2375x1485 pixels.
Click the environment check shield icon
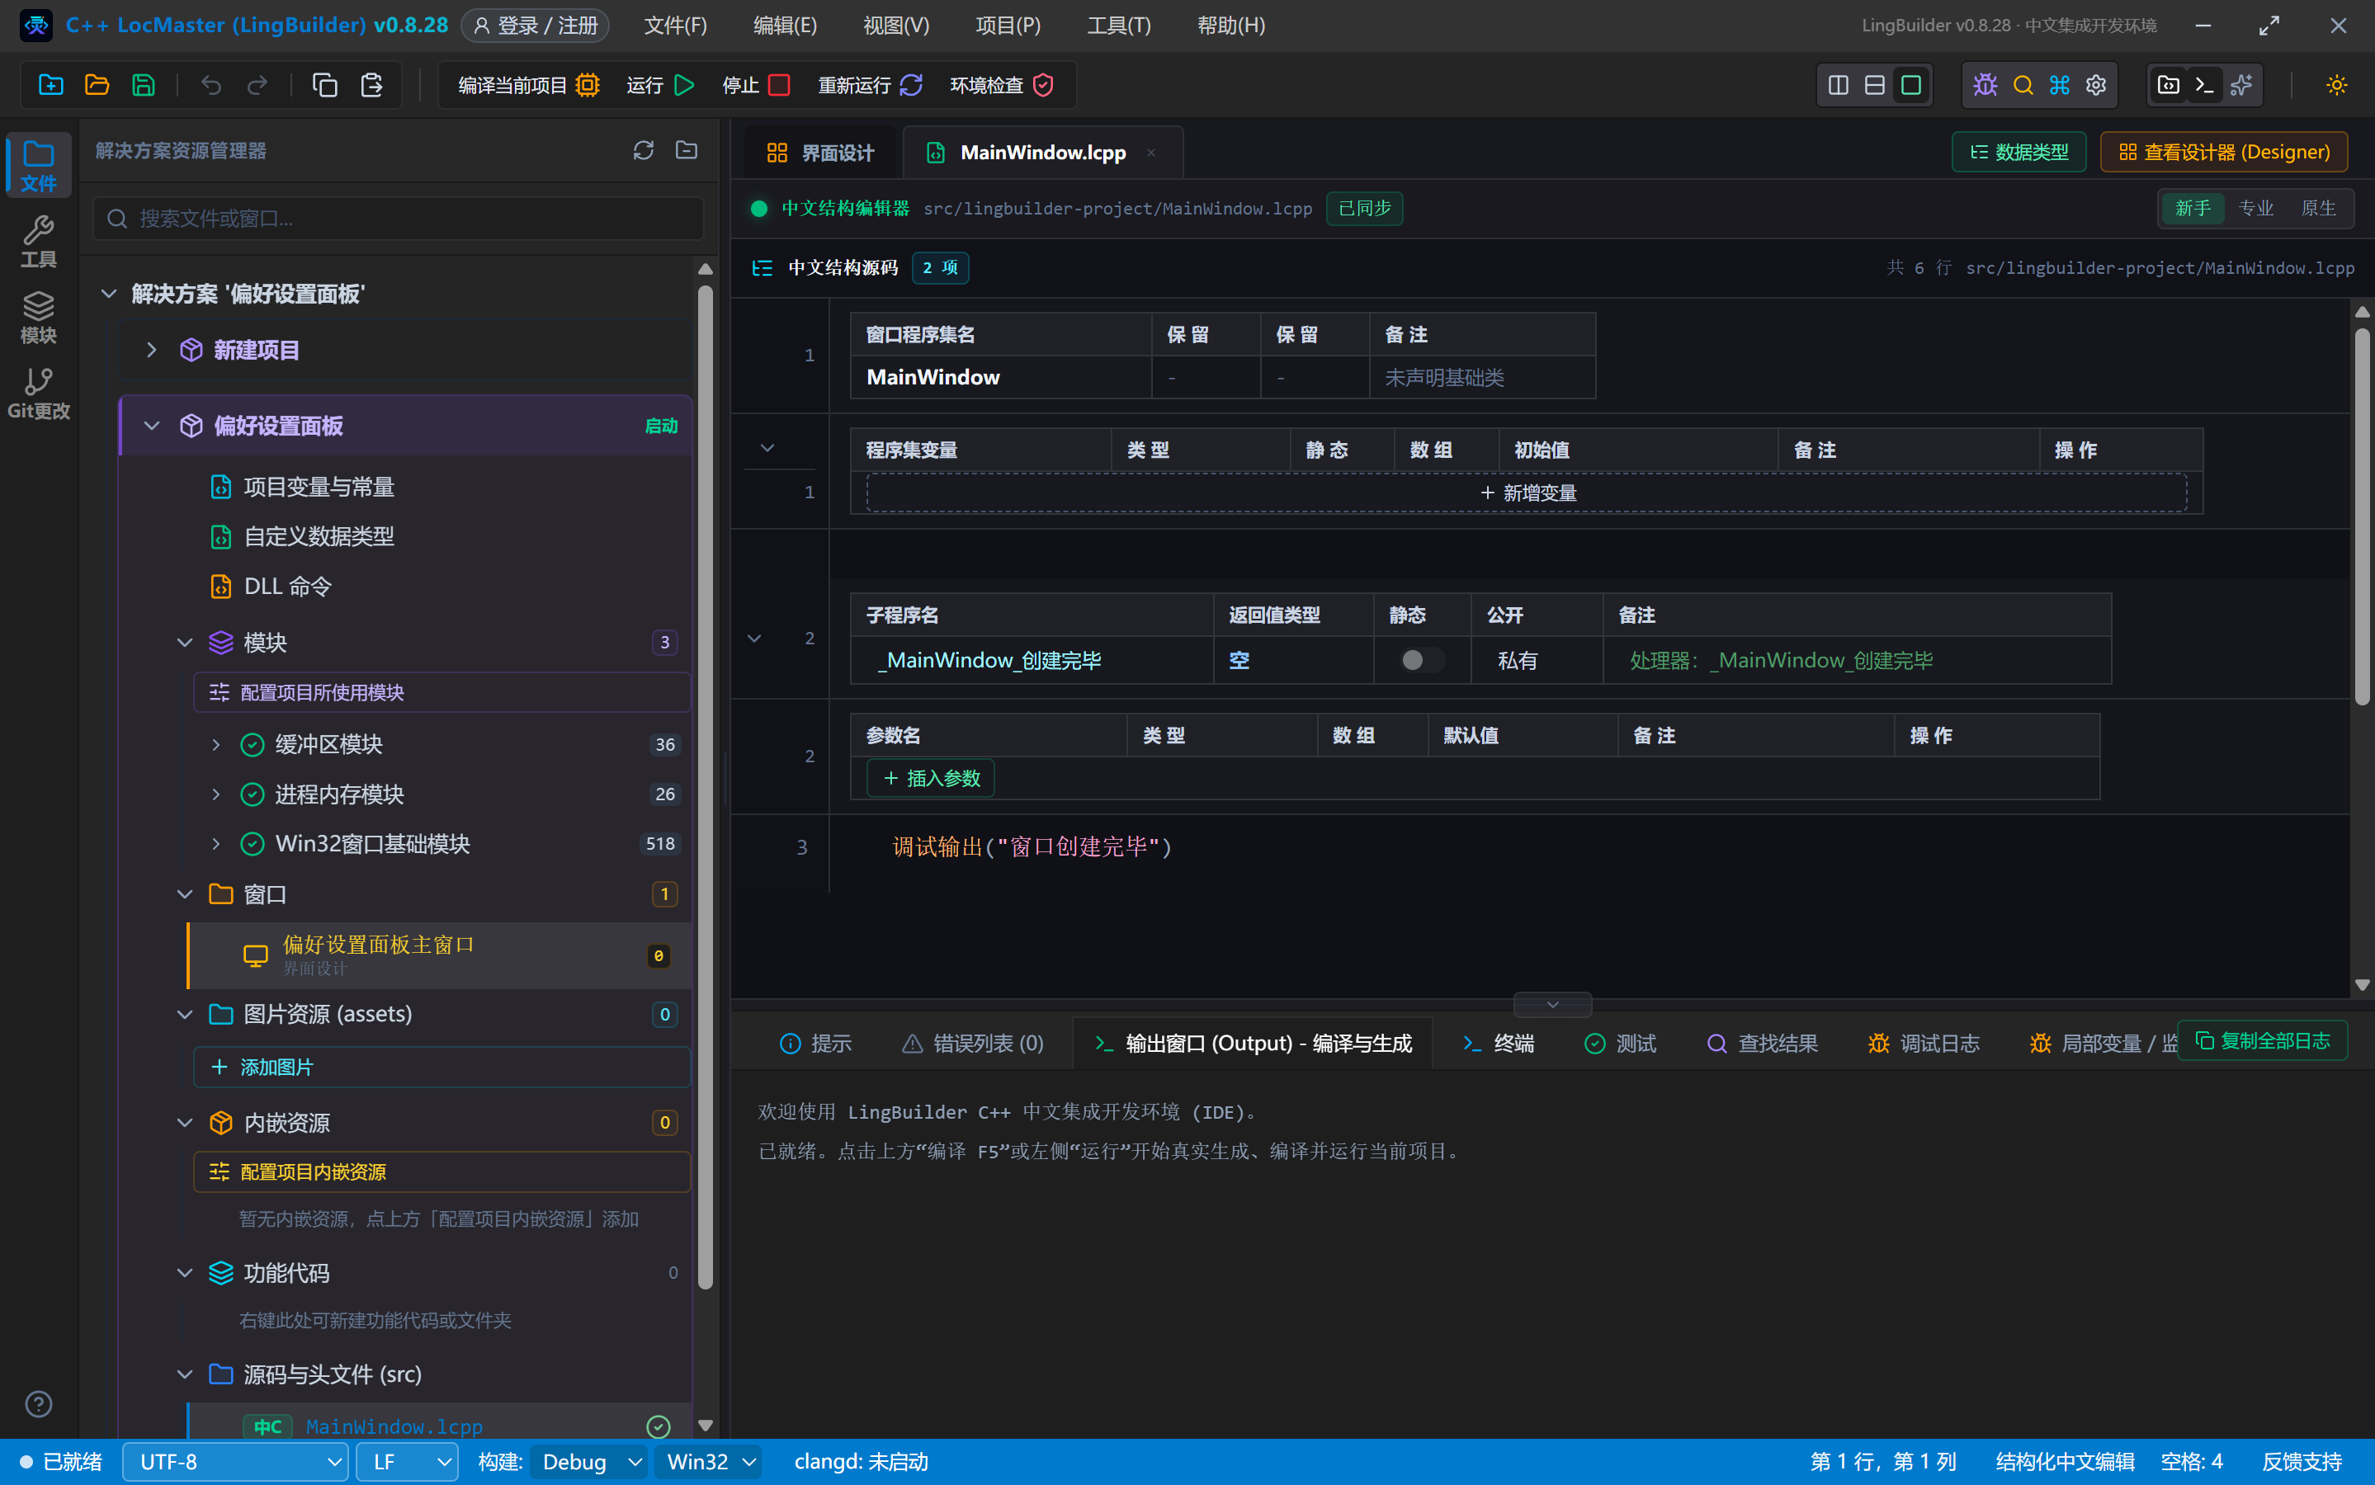point(1043,86)
